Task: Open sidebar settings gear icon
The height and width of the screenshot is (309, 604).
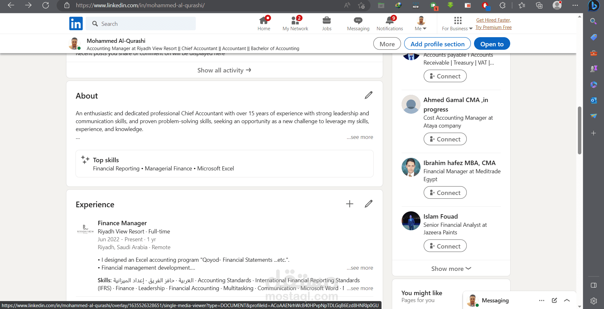Action: tap(594, 301)
